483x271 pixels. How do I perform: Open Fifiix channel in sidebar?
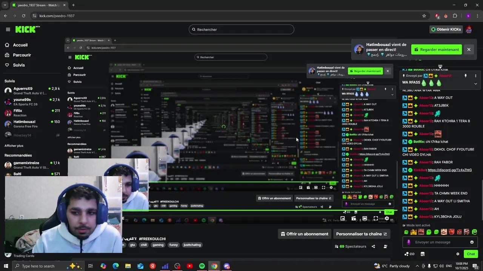coord(32,113)
